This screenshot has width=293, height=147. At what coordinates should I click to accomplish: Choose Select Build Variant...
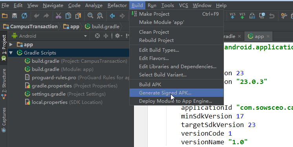pos(177,75)
